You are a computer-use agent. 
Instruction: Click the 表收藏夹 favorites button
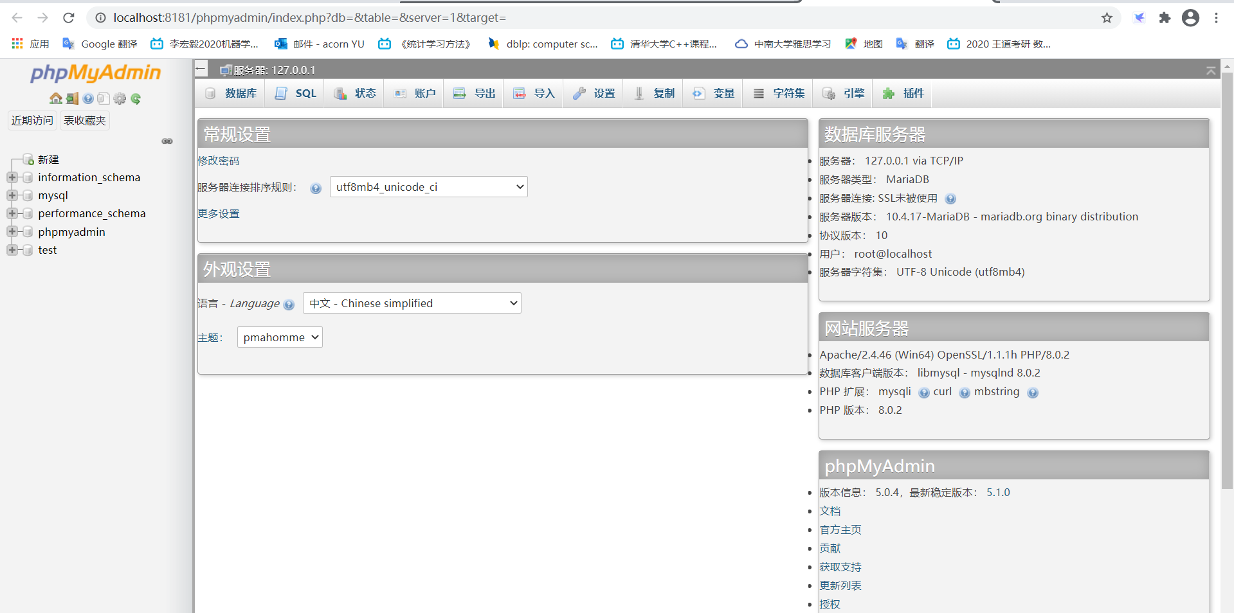point(84,120)
